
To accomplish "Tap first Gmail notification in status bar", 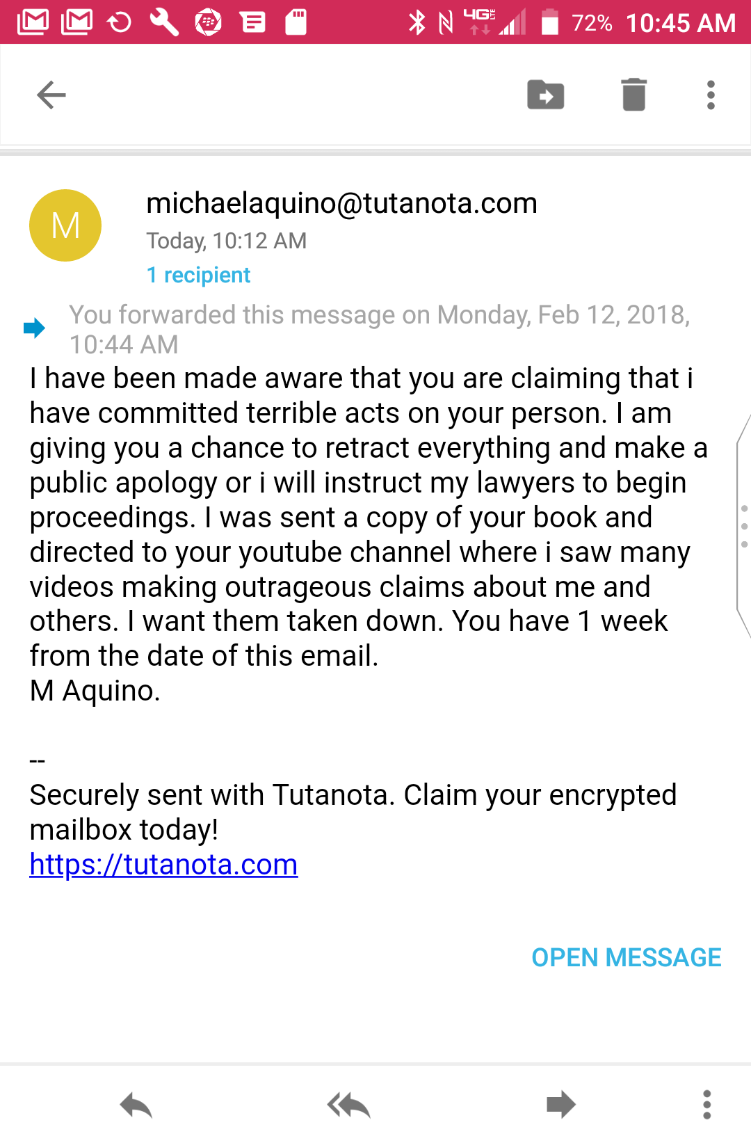I will point(33,22).
